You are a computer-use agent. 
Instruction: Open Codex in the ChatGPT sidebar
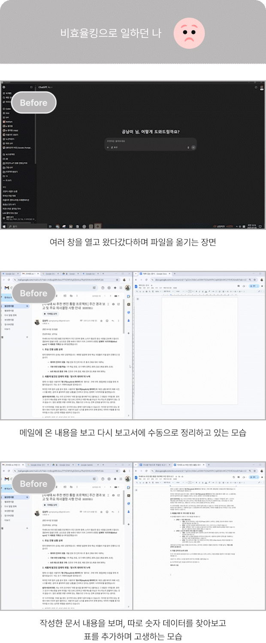[8, 108]
